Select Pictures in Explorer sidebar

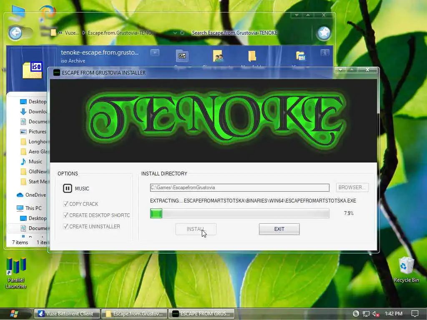pyautogui.click(x=33, y=132)
